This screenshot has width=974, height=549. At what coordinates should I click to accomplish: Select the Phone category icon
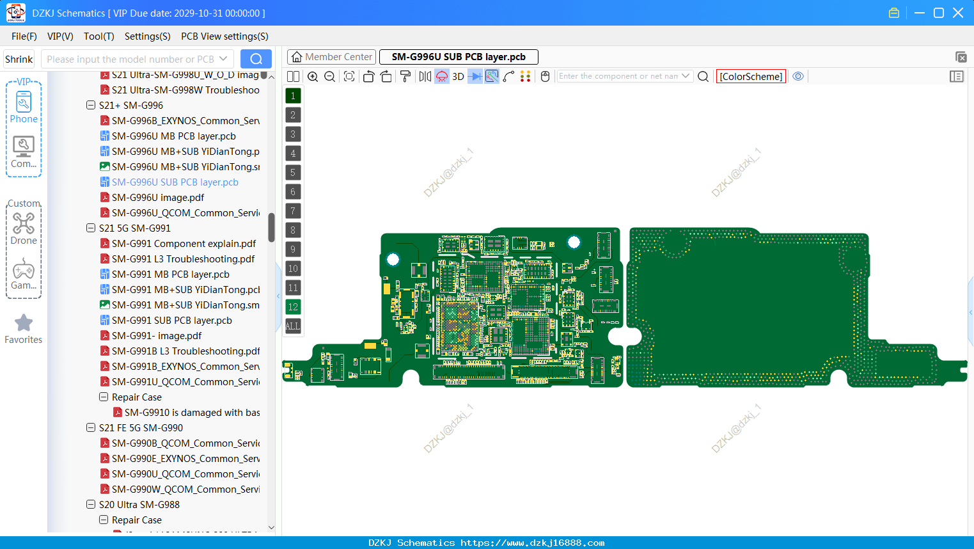24,107
